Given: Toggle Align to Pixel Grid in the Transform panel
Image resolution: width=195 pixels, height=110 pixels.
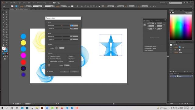Looking at the screenshot, I should (144, 50).
